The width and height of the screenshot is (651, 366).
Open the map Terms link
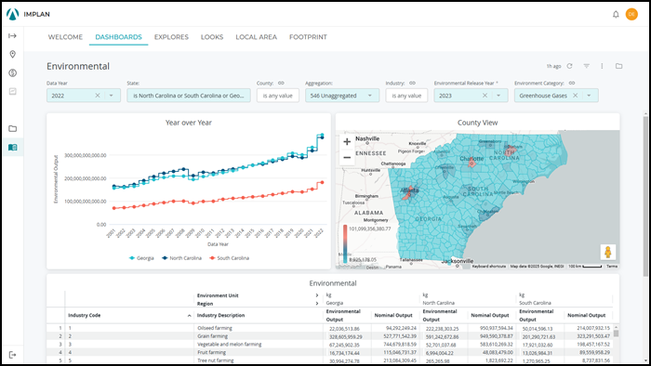(612, 266)
